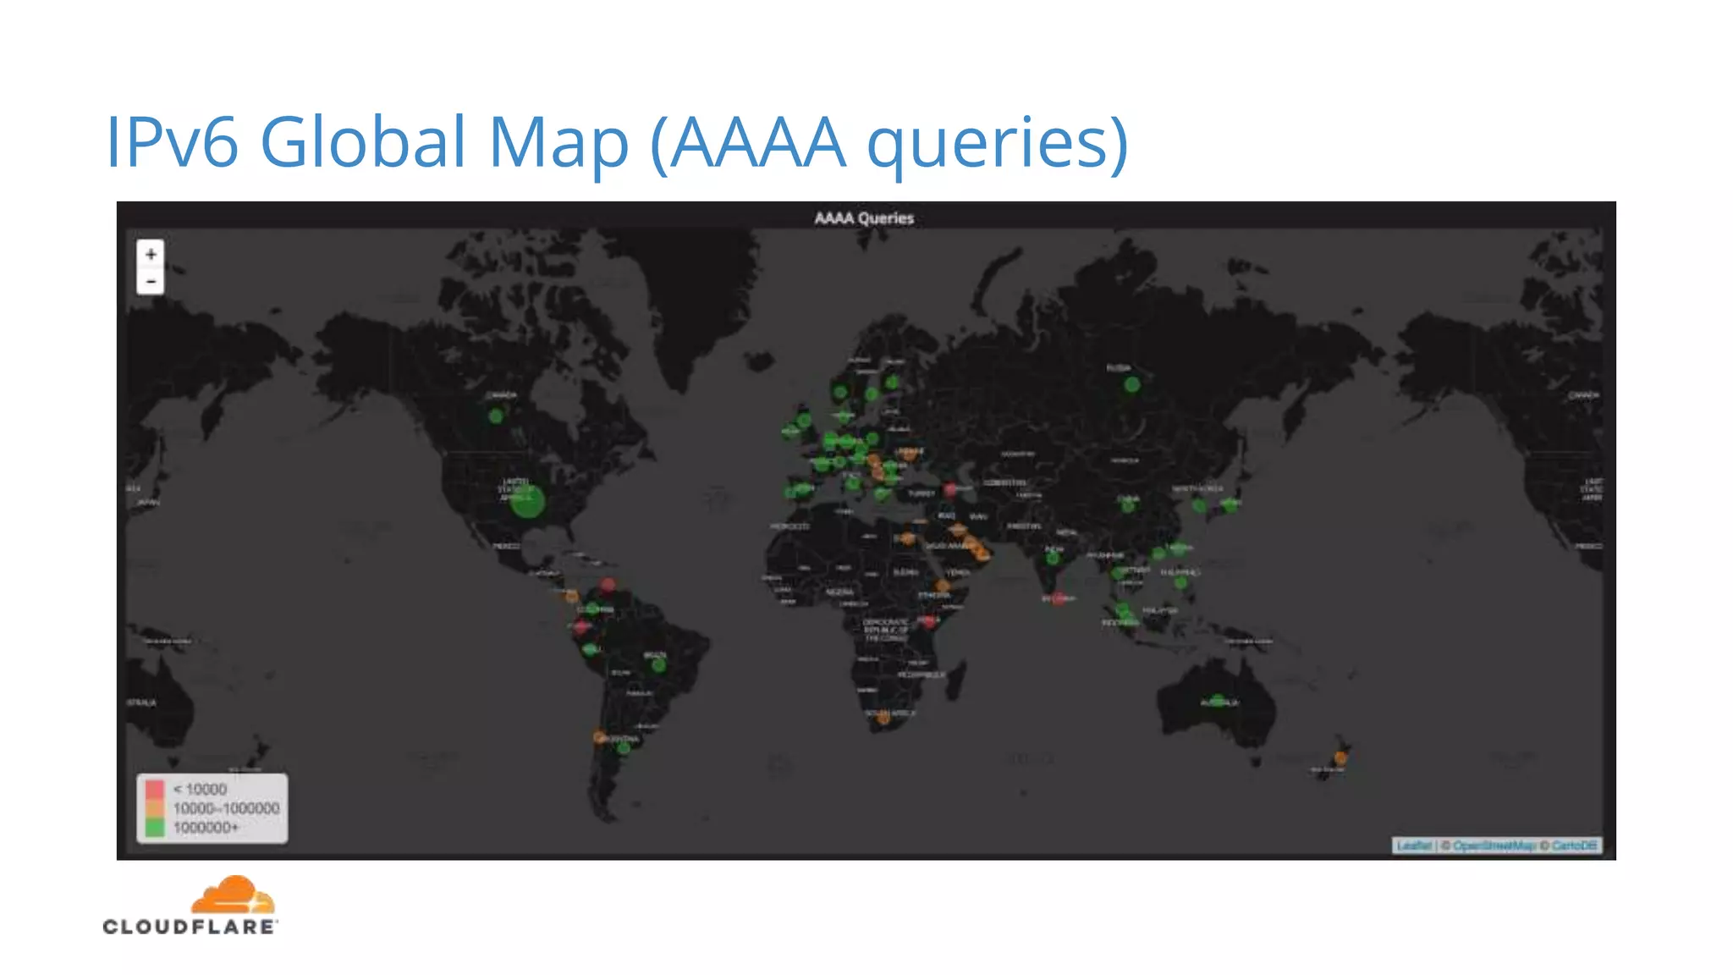Open the OpenStreetMap attribution link
1733x975 pixels.
(1495, 846)
